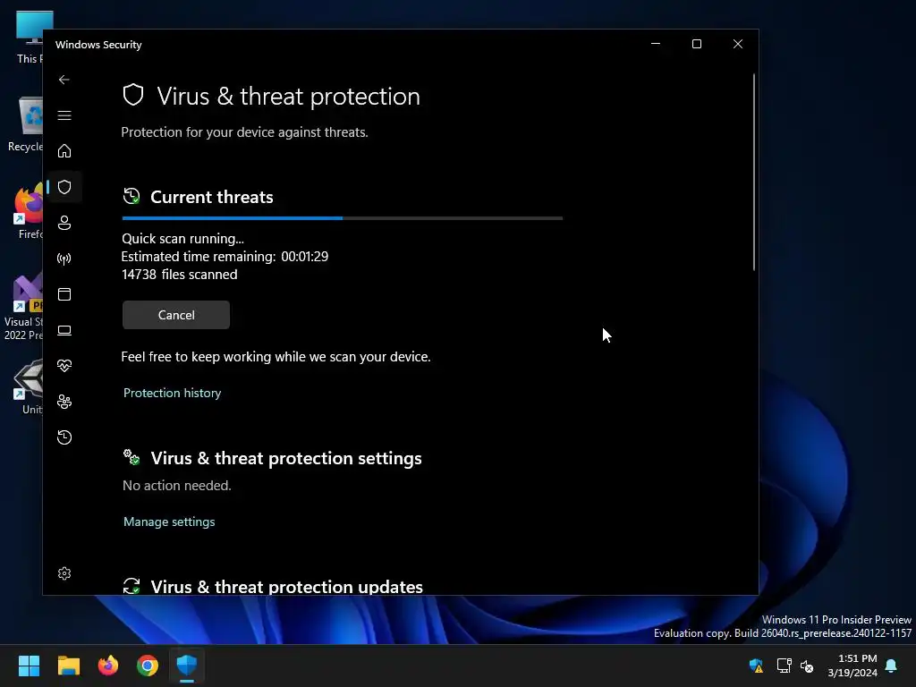Image resolution: width=916 pixels, height=687 pixels.
Task: Open Settings gear at sidebar bottom
Action: (x=64, y=573)
